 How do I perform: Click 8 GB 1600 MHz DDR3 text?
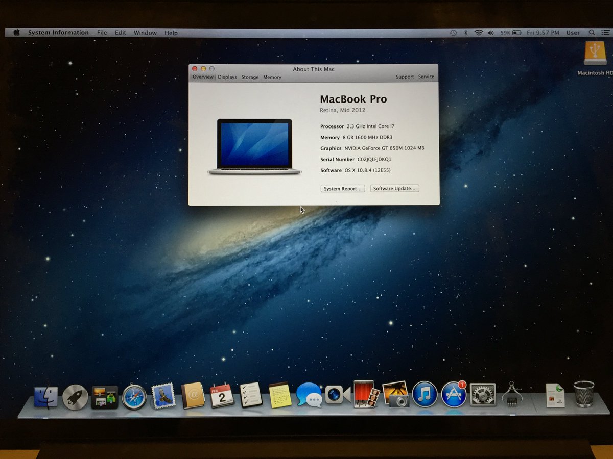click(367, 137)
